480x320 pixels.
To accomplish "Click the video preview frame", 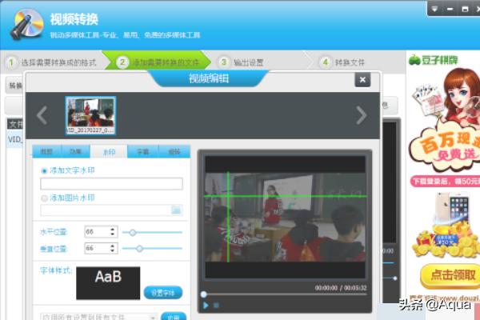I will tap(285, 218).
